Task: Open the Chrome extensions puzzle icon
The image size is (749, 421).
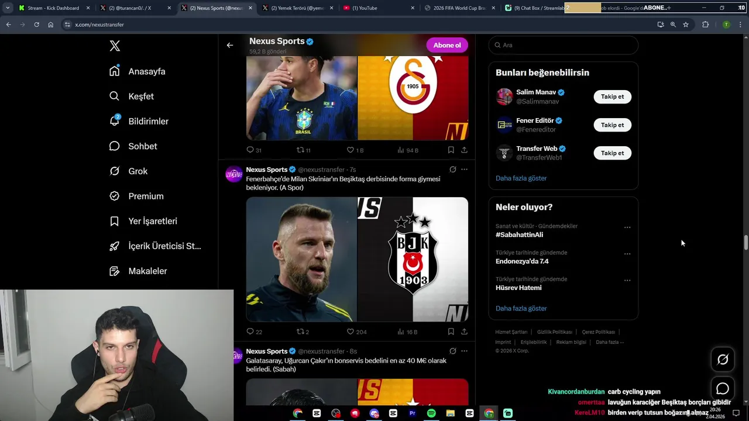Action: 705,25
